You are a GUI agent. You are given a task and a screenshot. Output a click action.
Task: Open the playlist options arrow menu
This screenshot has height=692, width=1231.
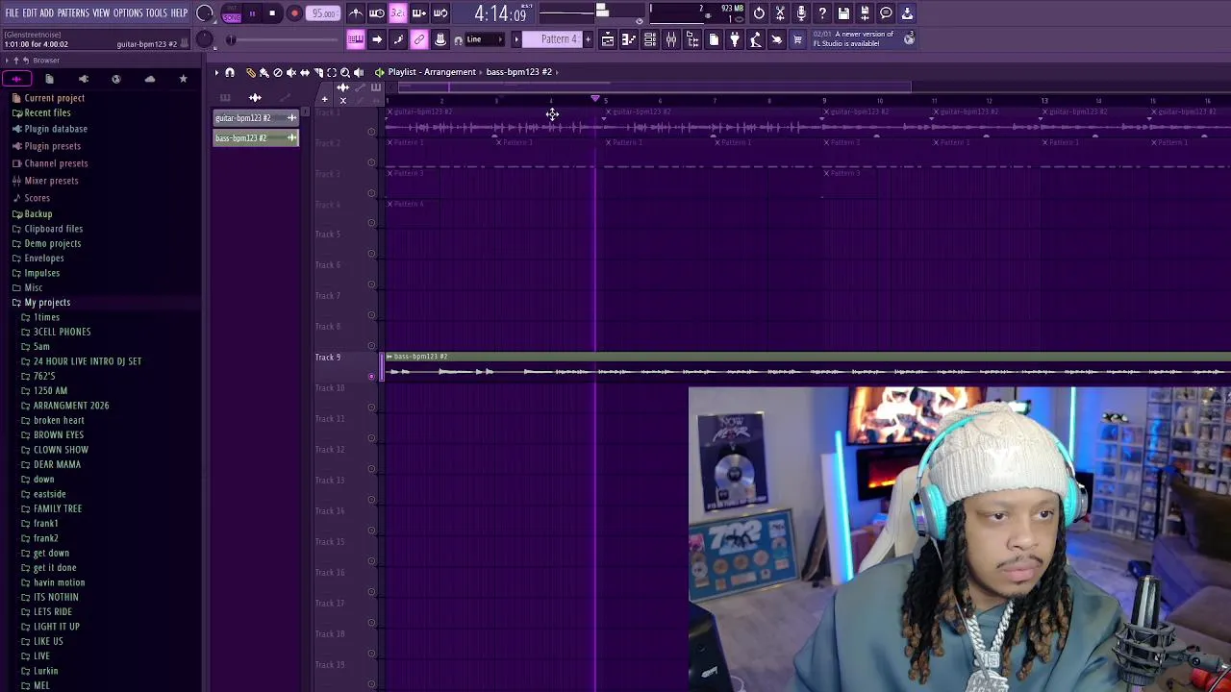click(x=216, y=72)
